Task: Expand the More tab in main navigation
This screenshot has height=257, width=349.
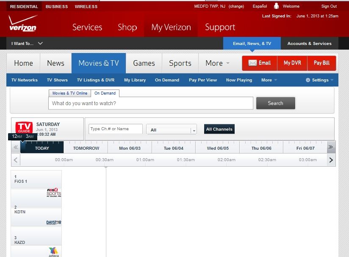Action: coord(217,63)
